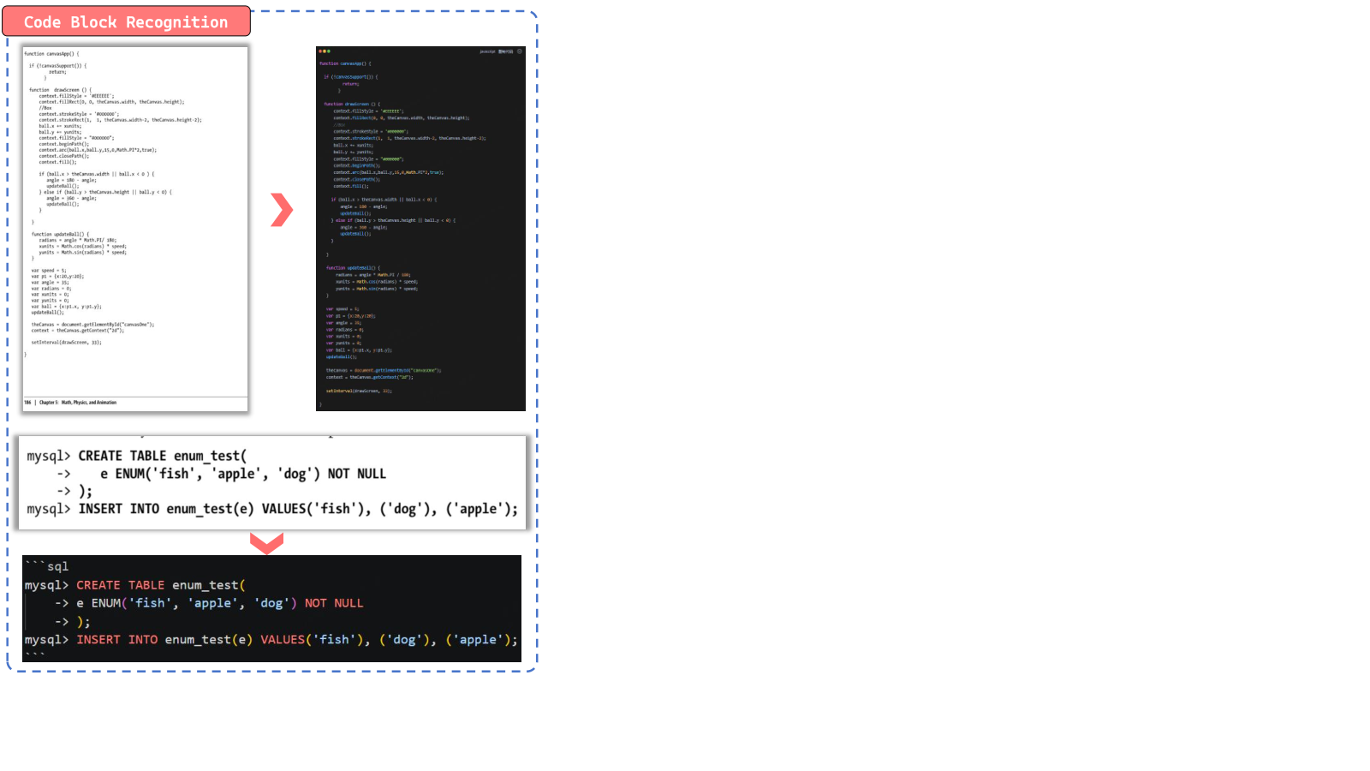
Task: Click 'setInterval(drawScreen, 33);' in scanned page
Action: tap(67, 343)
